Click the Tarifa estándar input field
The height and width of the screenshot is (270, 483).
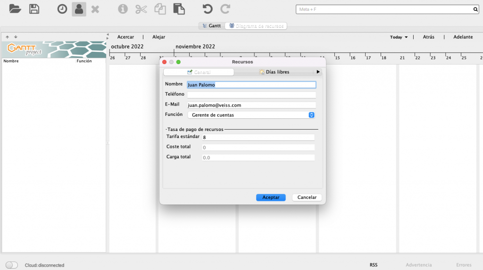[258, 138]
